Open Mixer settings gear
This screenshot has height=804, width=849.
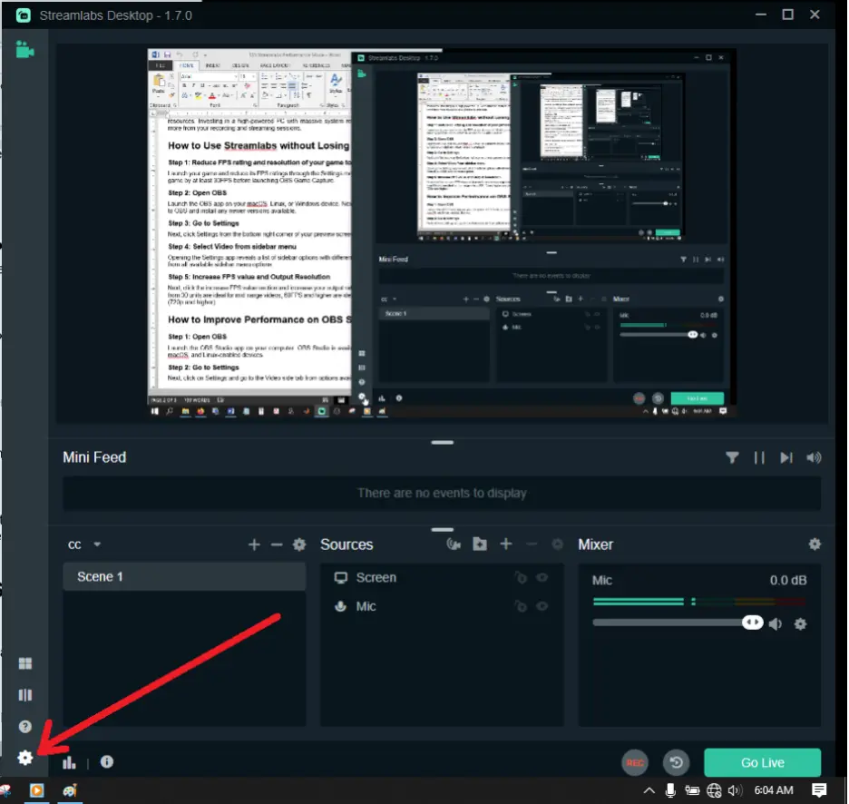[815, 544]
